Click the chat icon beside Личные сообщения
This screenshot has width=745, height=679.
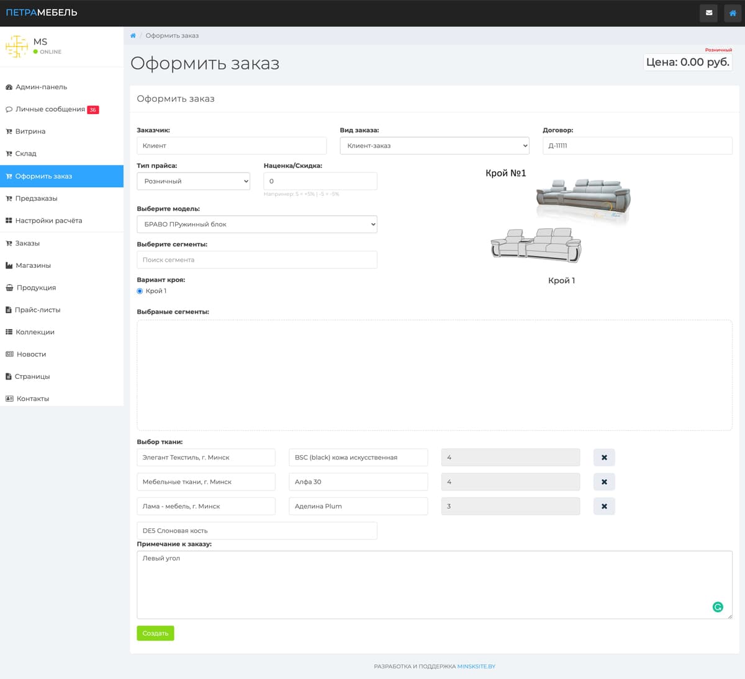coord(8,109)
